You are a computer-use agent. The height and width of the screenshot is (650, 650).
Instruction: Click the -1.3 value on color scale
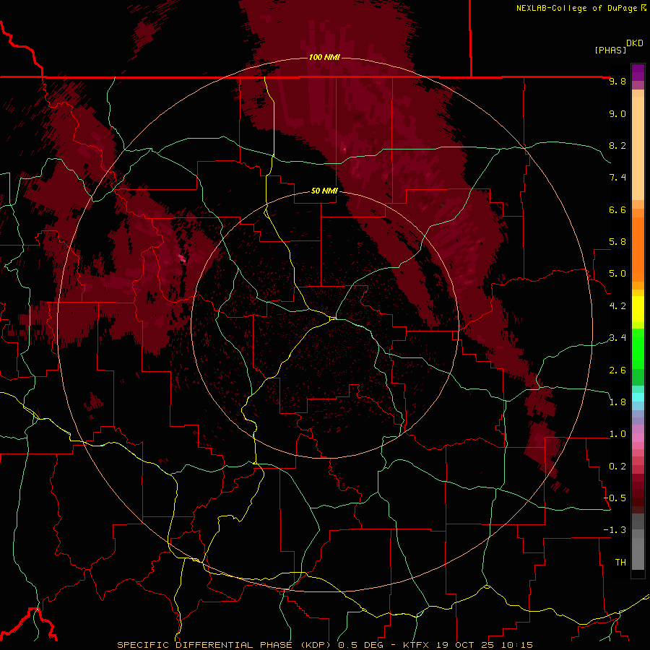pos(615,530)
